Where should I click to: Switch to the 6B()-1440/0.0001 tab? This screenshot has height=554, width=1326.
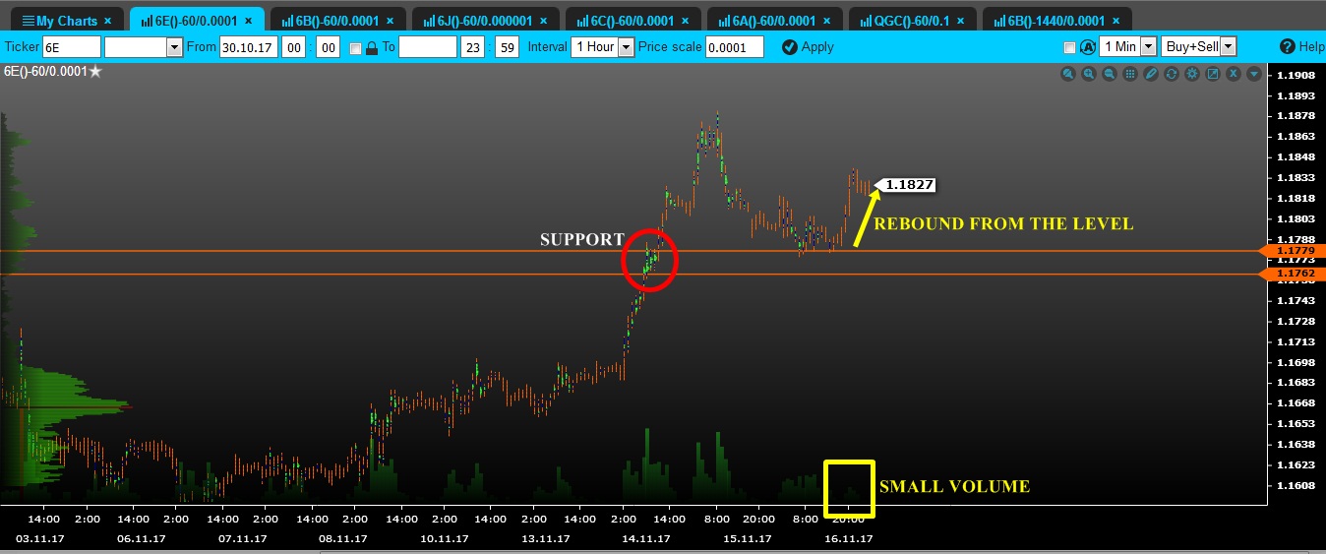point(1056,21)
